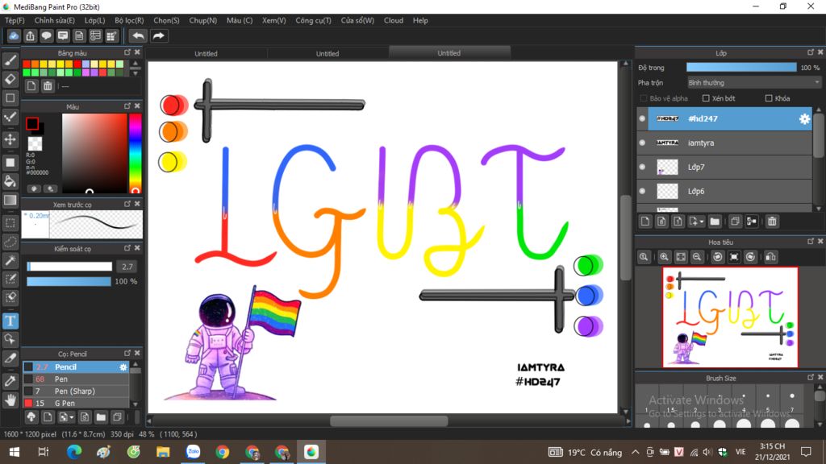Add new color to Bảng màu palette

31,85
